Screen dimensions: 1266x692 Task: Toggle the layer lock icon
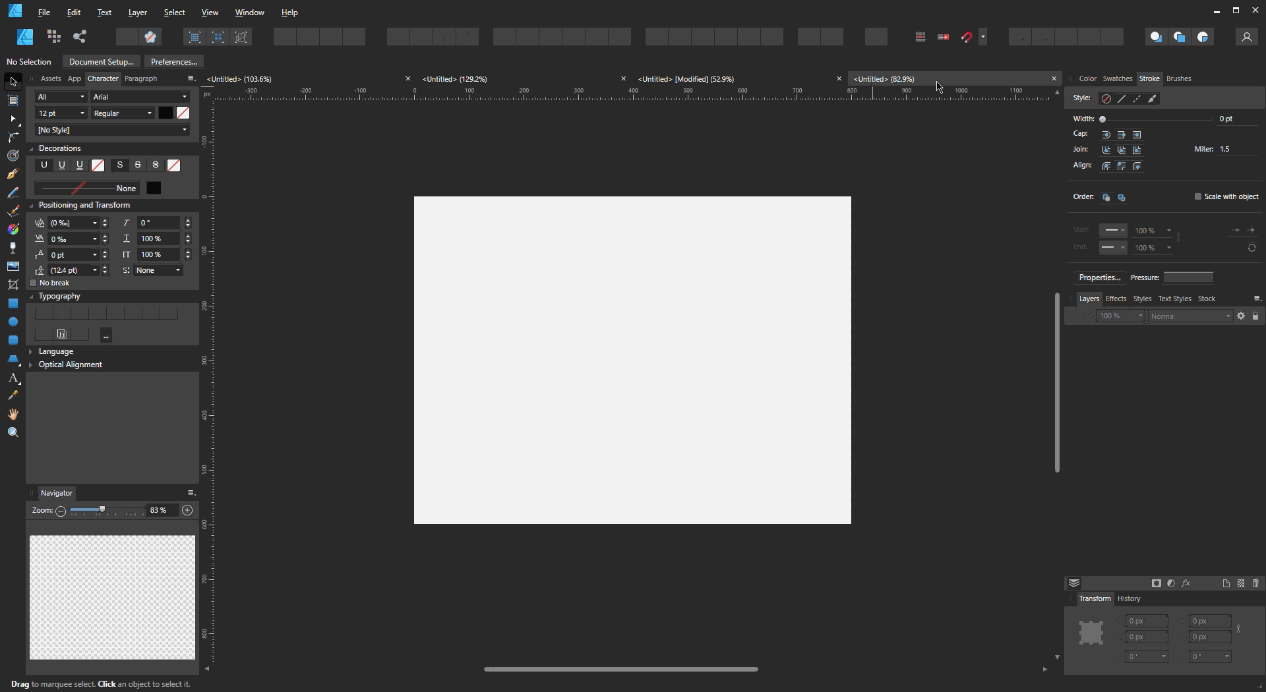(x=1255, y=316)
